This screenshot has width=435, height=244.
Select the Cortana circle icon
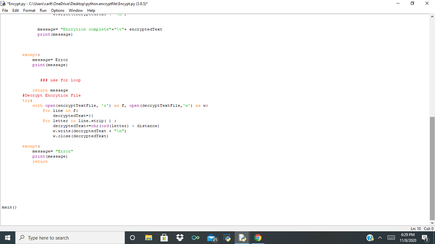(x=132, y=237)
